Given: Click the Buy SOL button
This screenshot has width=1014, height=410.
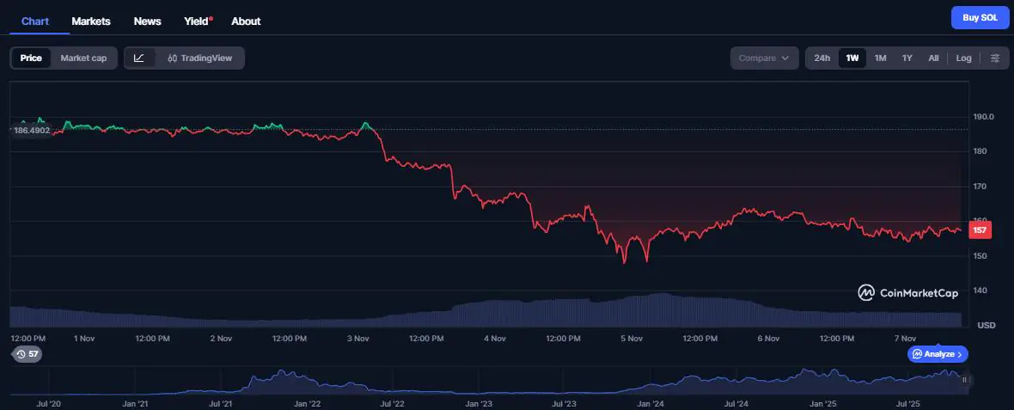Looking at the screenshot, I should click(x=980, y=17).
